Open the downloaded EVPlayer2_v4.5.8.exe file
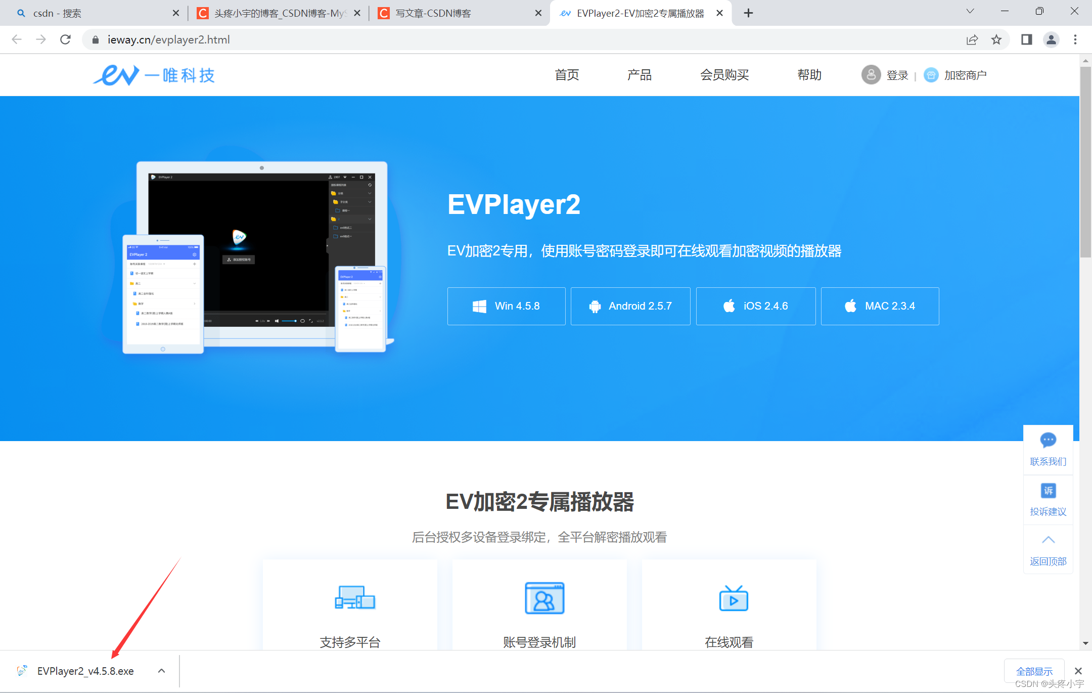Image resolution: width=1092 pixels, height=693 pixels. [x=85, y=670]
